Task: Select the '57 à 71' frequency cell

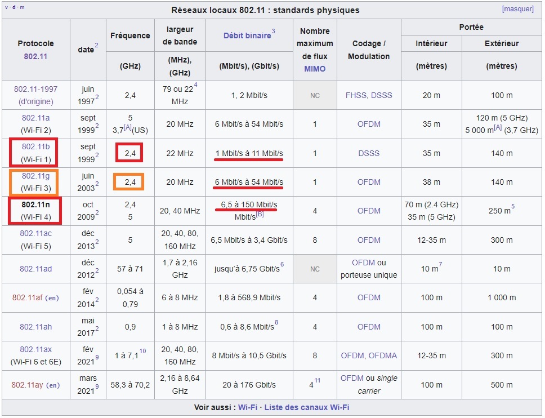Action: pos(131,269)
